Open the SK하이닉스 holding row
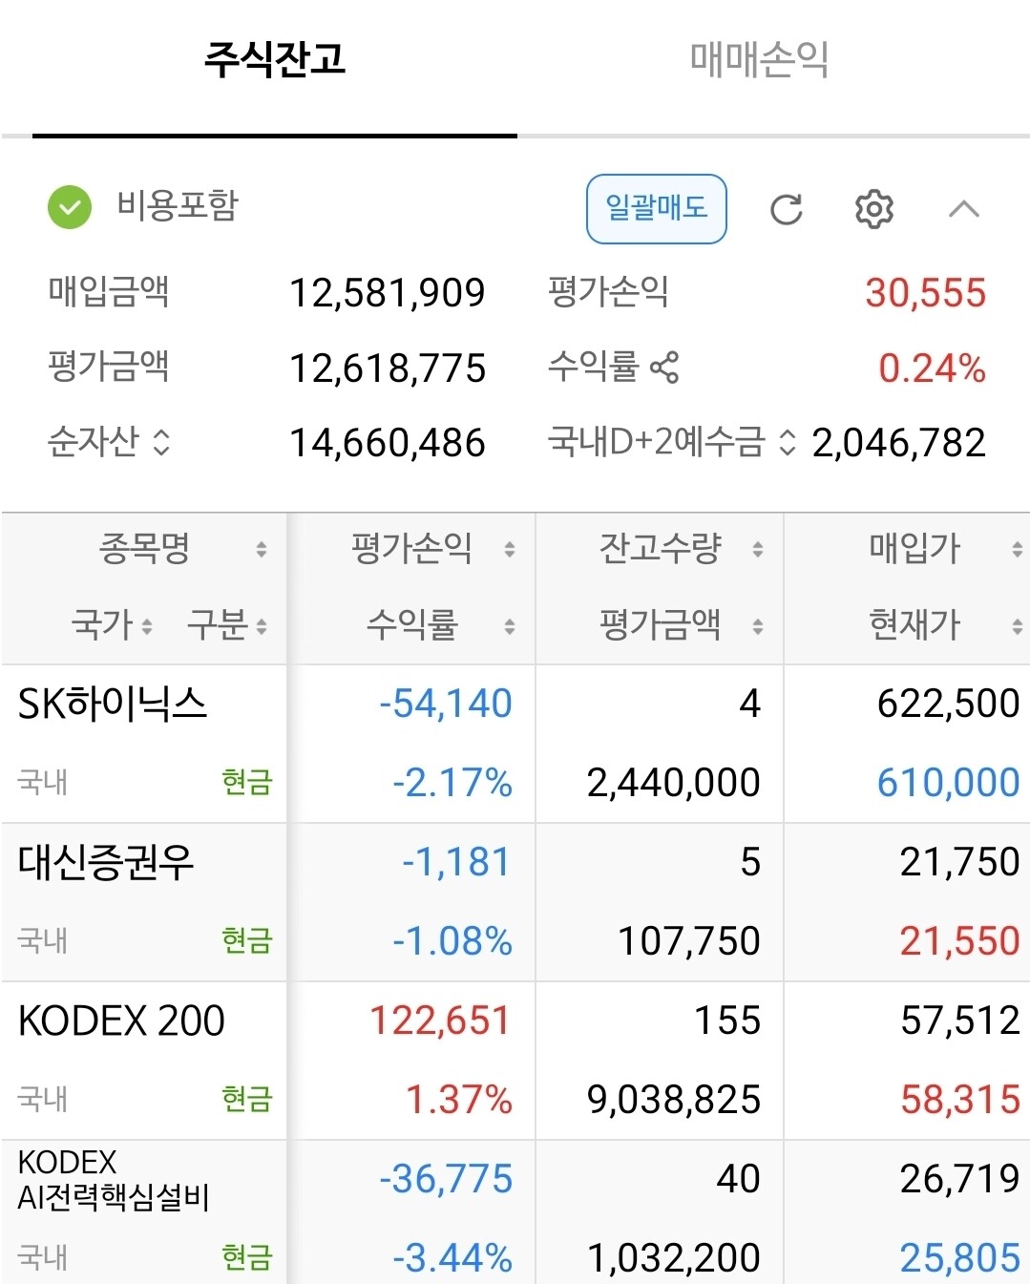Viewport: 1030px width, 1284px height. click(515, 744)
